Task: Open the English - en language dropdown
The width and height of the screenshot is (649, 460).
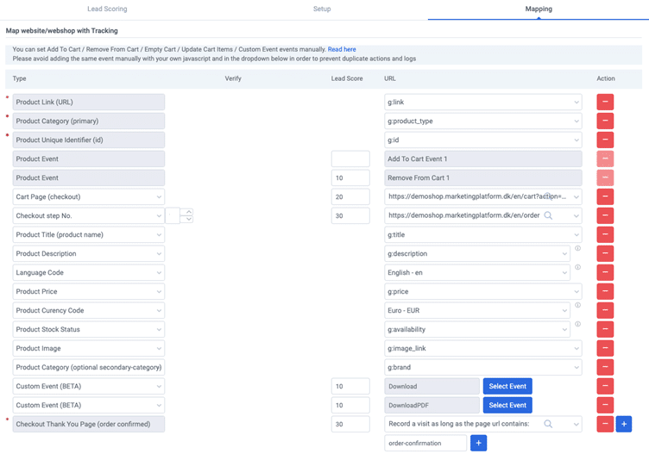Action: 477,273
